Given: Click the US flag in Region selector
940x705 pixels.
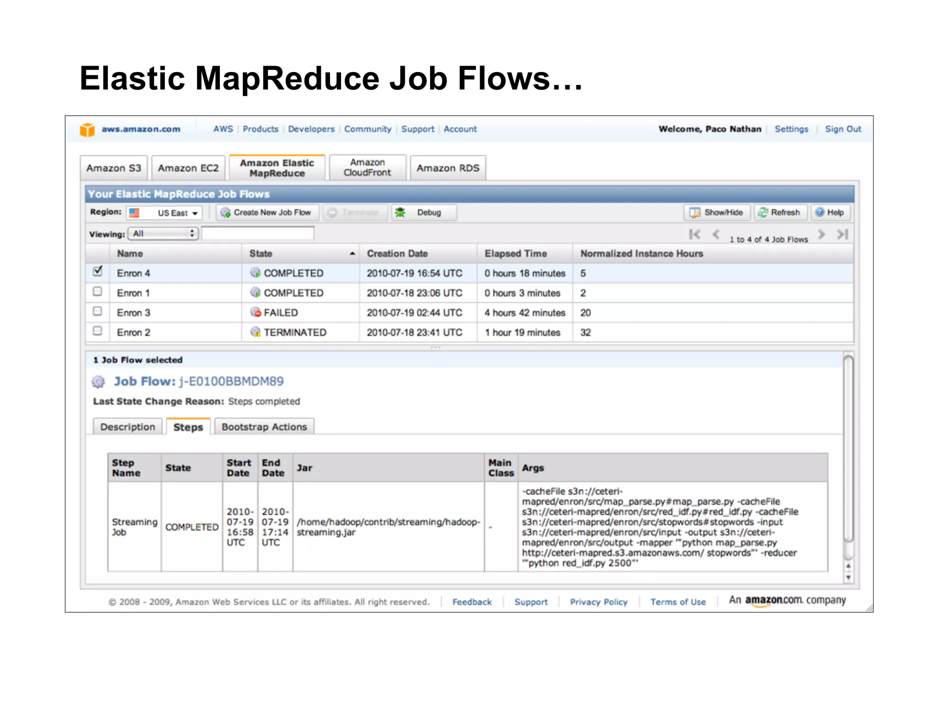Looking at the screenshot, I should pyautogui.click(x=134, y=213).
